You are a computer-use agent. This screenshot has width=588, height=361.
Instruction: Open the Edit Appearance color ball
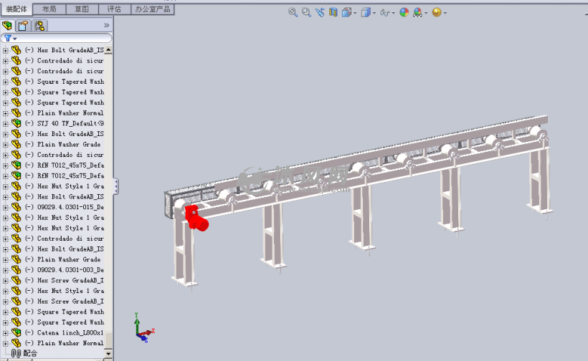point(404,12)
